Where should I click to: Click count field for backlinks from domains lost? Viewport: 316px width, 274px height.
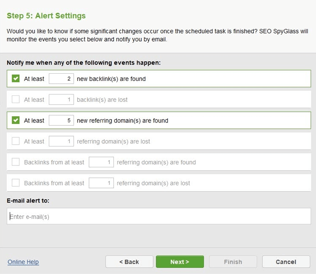click(x=101, y=183)
